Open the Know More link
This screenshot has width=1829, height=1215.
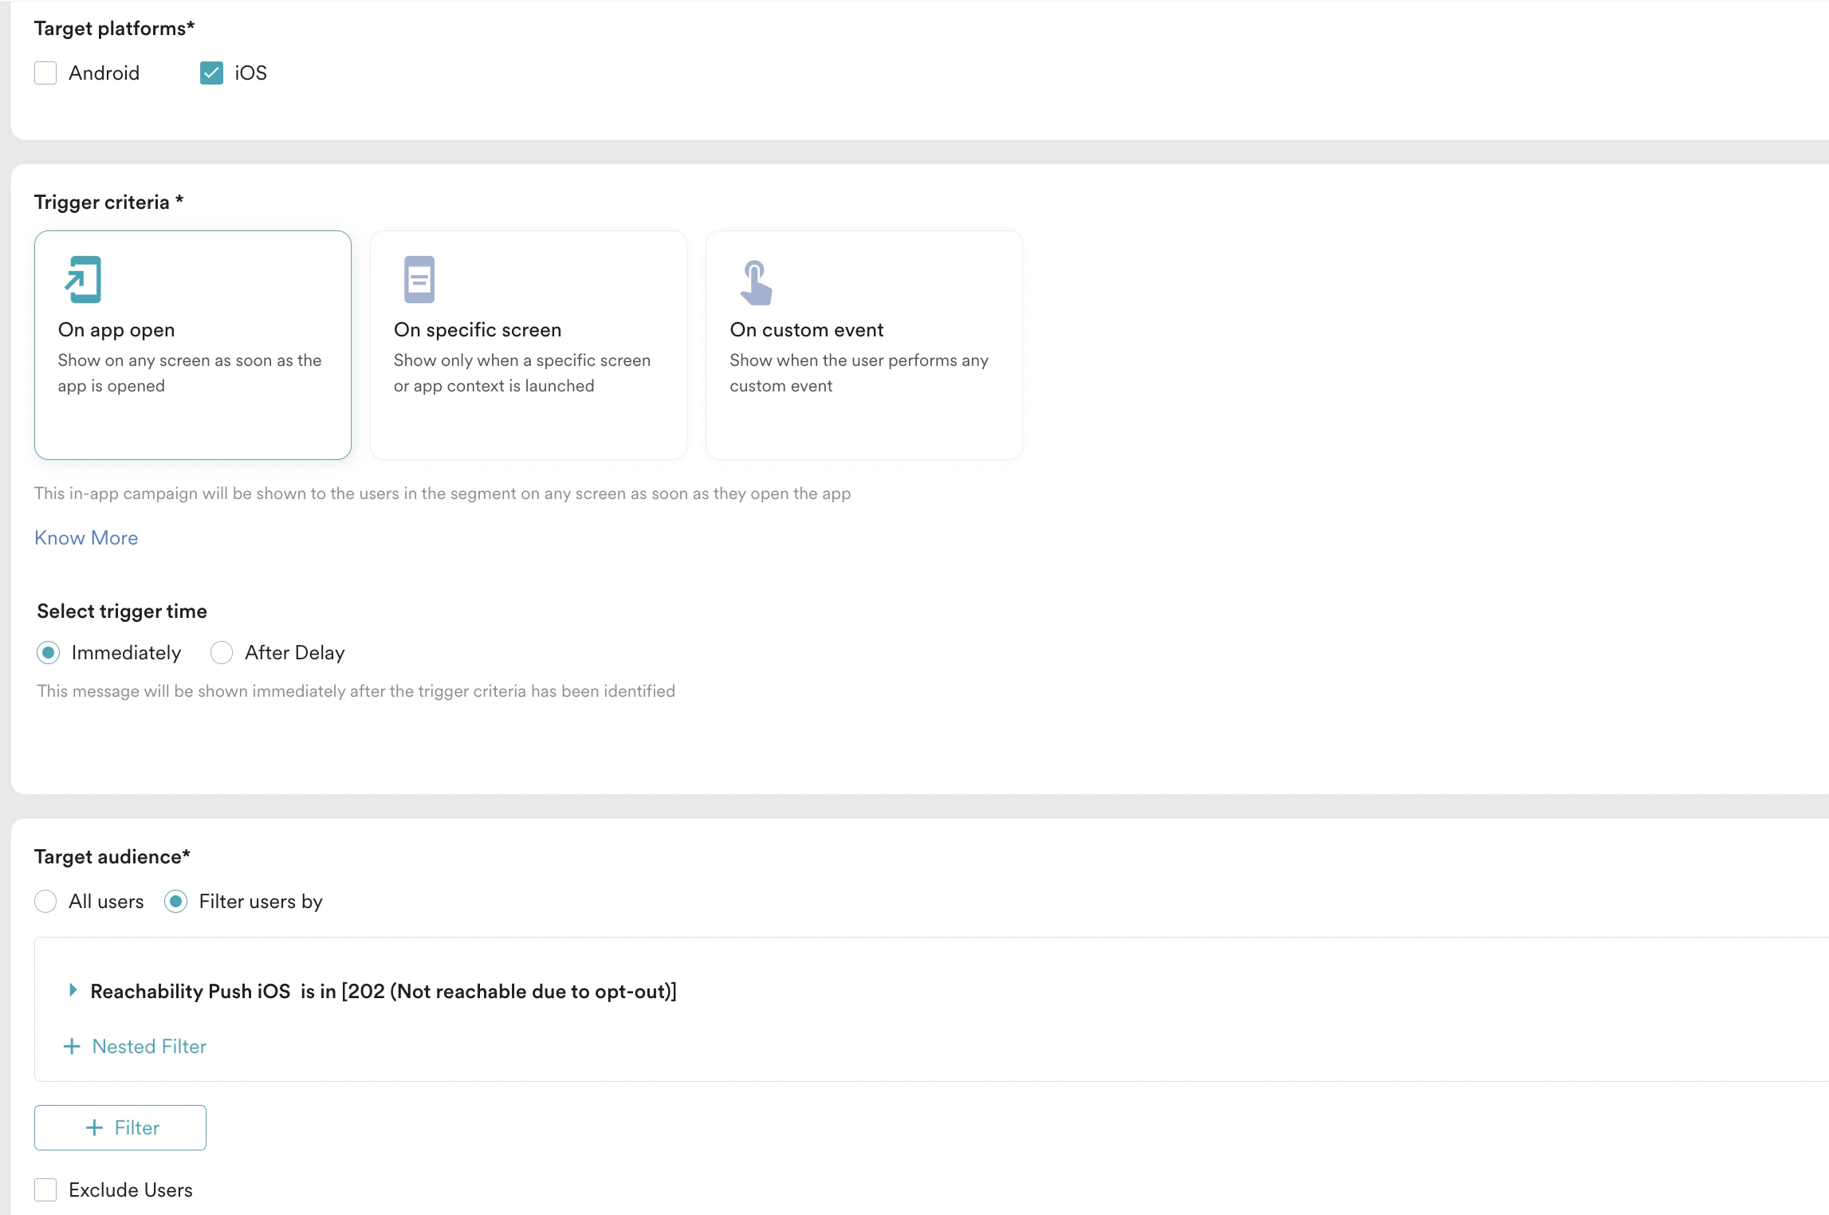tap(86, 538)
